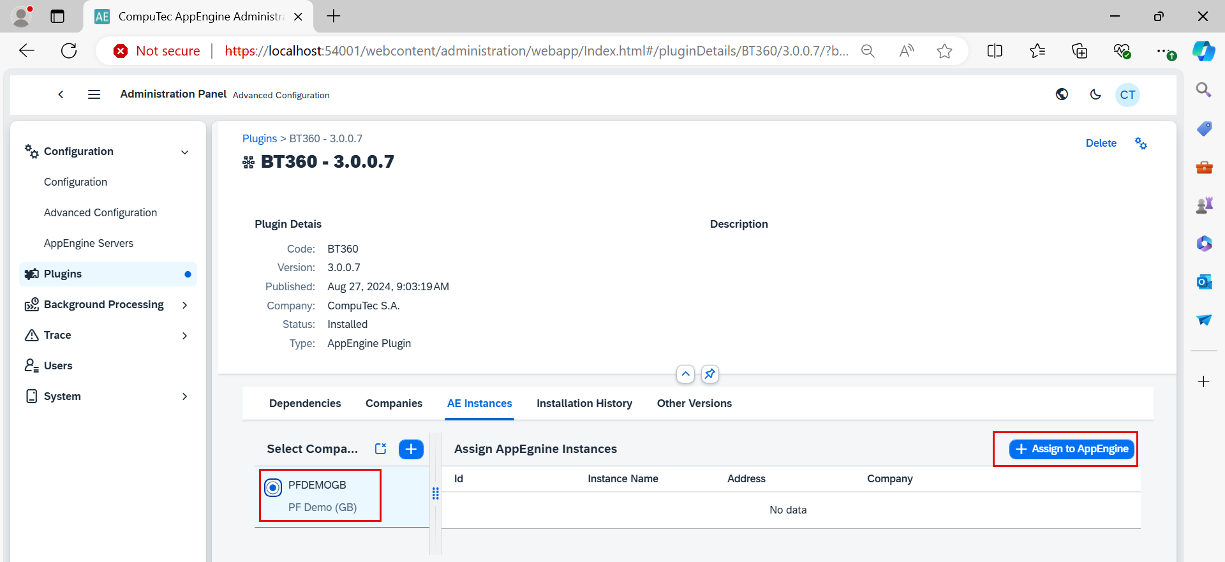1225x562 pixels.
Task: Toggle the hamburger side menu icon
Action: click(94, 94)
